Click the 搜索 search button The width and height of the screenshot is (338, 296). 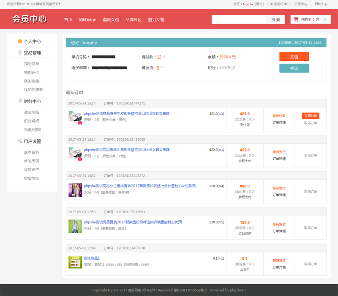(275, 19)
